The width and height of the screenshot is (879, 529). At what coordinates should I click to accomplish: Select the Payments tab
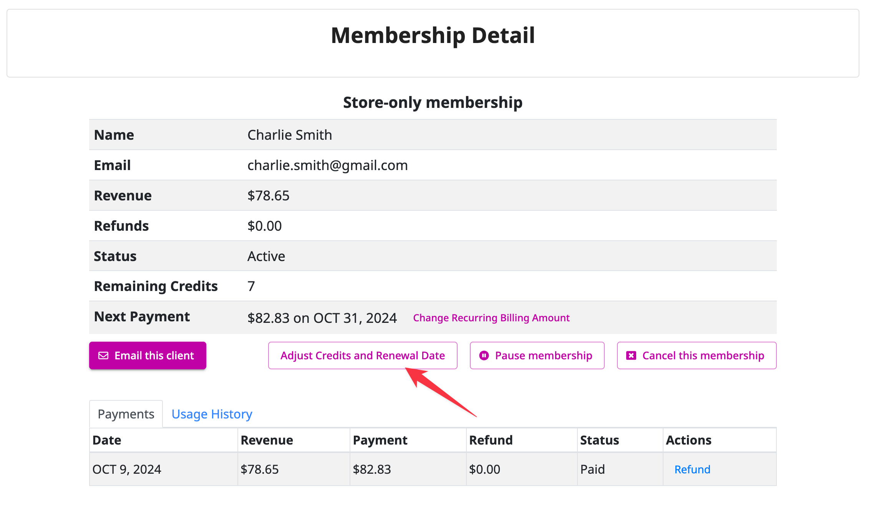coord(126,414)
